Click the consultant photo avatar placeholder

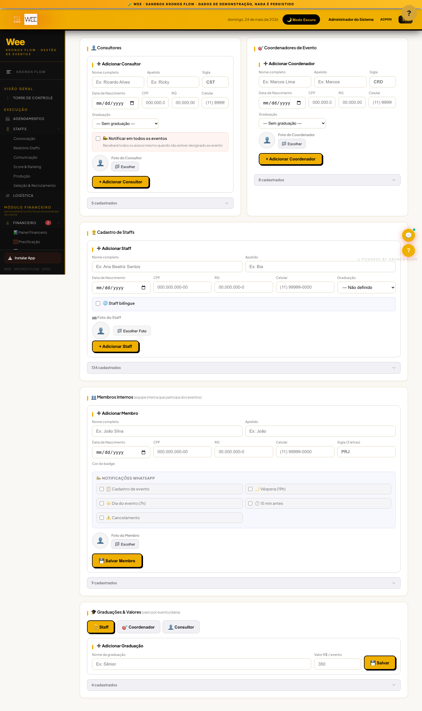coord(100,163)
